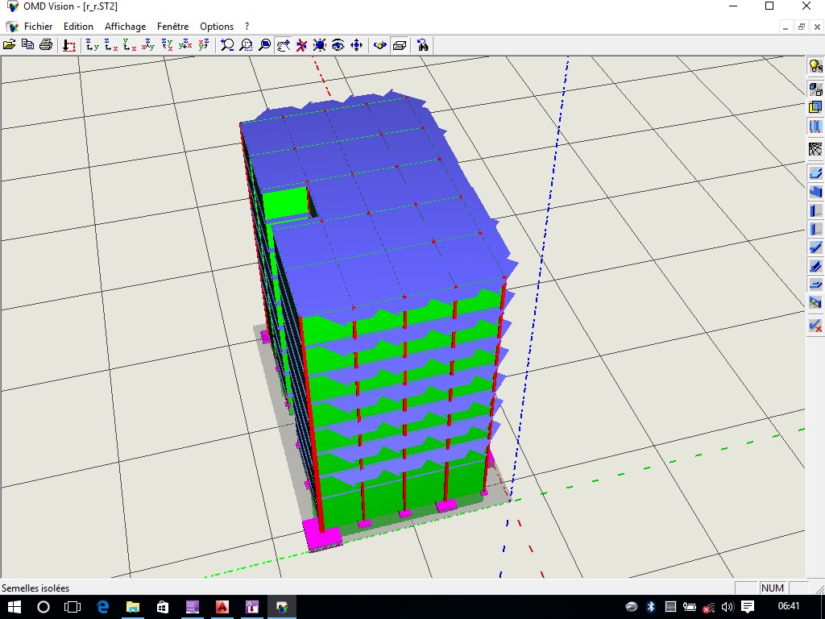Click the Windows Start button
The width and height of the screenshot is (825, 619).
pos(14,606)
